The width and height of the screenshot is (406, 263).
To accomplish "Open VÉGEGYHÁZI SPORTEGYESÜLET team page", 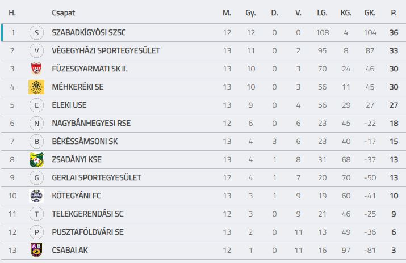I will [106, 50].
